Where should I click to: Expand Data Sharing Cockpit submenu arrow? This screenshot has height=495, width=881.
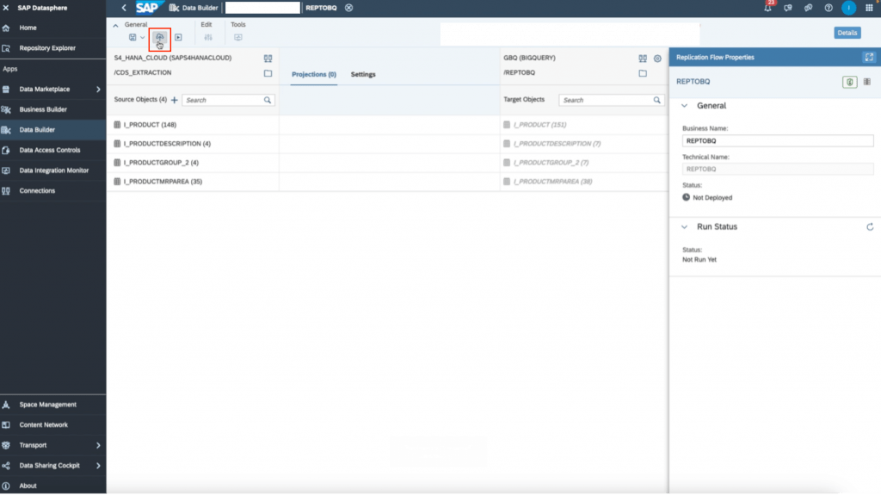98,466
